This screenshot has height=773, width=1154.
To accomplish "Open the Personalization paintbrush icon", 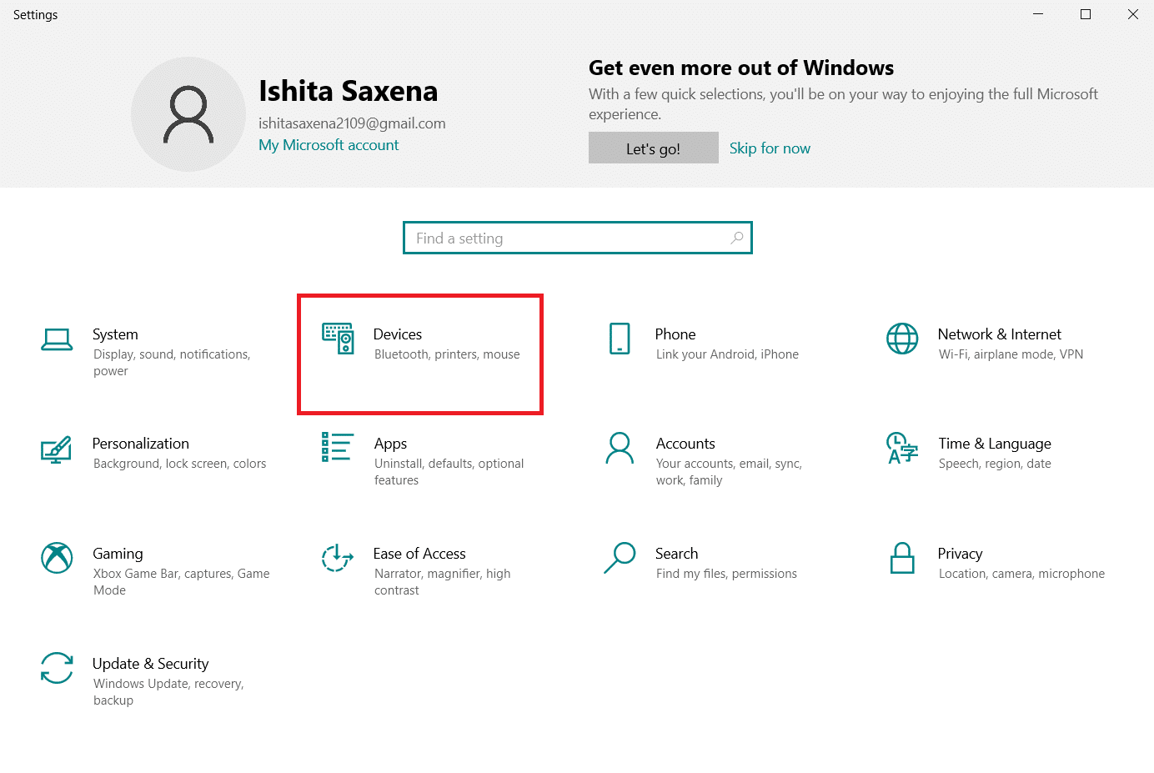I will point(57,449).
